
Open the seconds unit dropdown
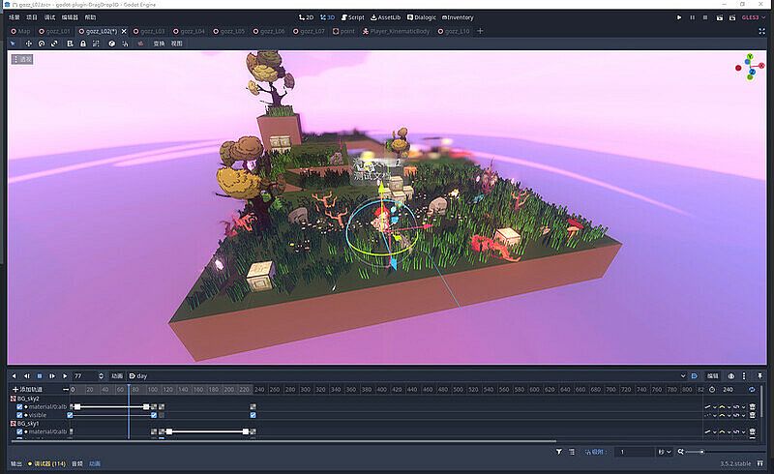tap(665, 452)
